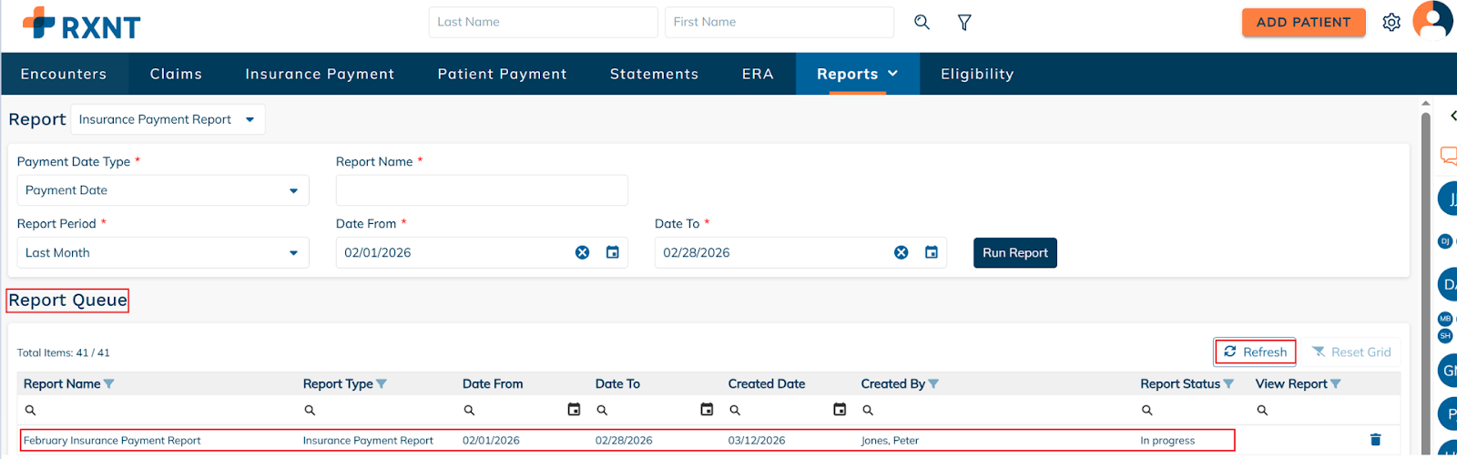The width and height of the screenshot is (1457, 459).
Task: Open the Date To calendar picker
Action: 931,252
